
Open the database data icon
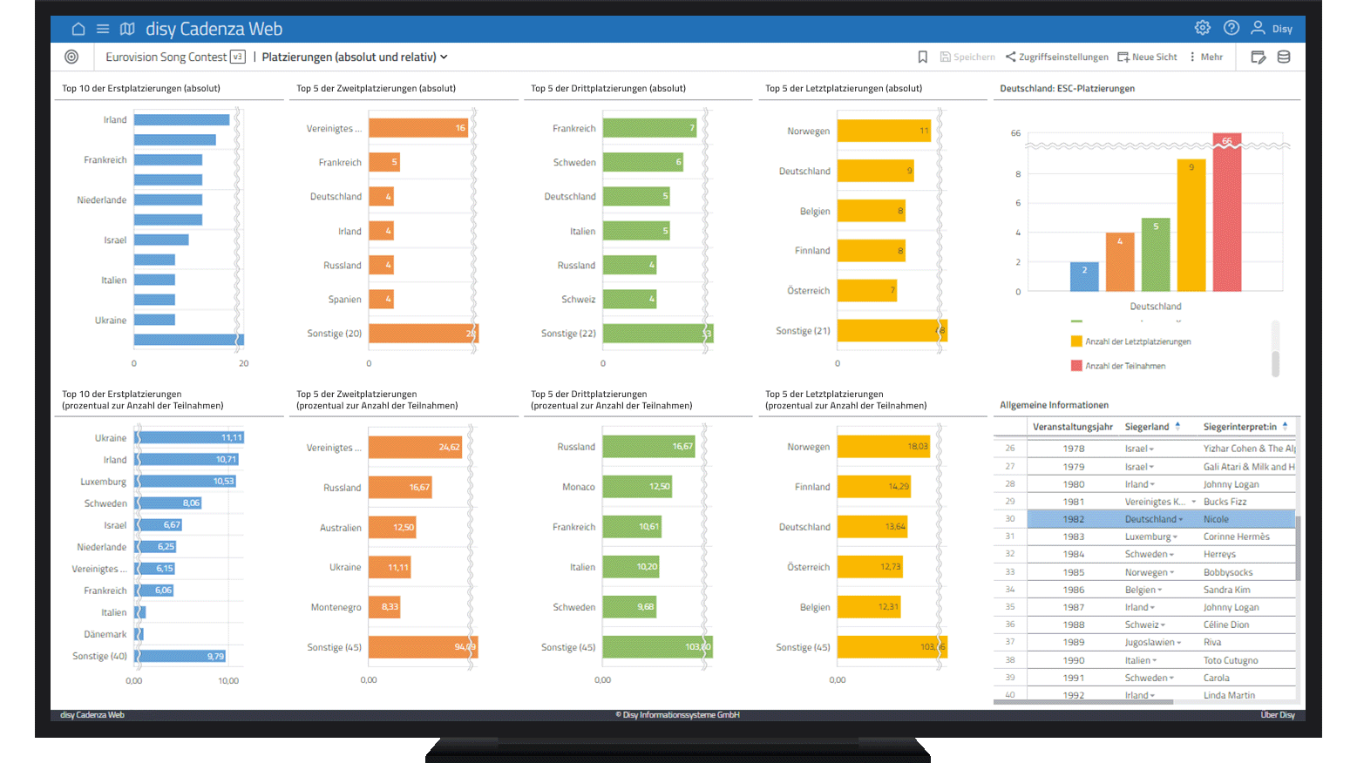(1284, 57)
